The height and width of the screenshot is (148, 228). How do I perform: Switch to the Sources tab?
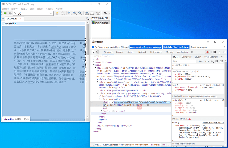click(131, 52)
